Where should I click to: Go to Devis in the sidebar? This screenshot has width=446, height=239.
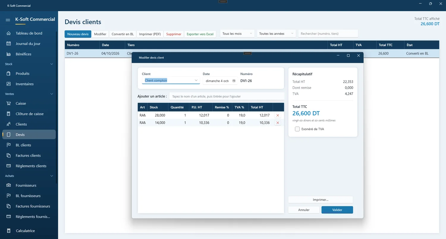coord(29,135)
